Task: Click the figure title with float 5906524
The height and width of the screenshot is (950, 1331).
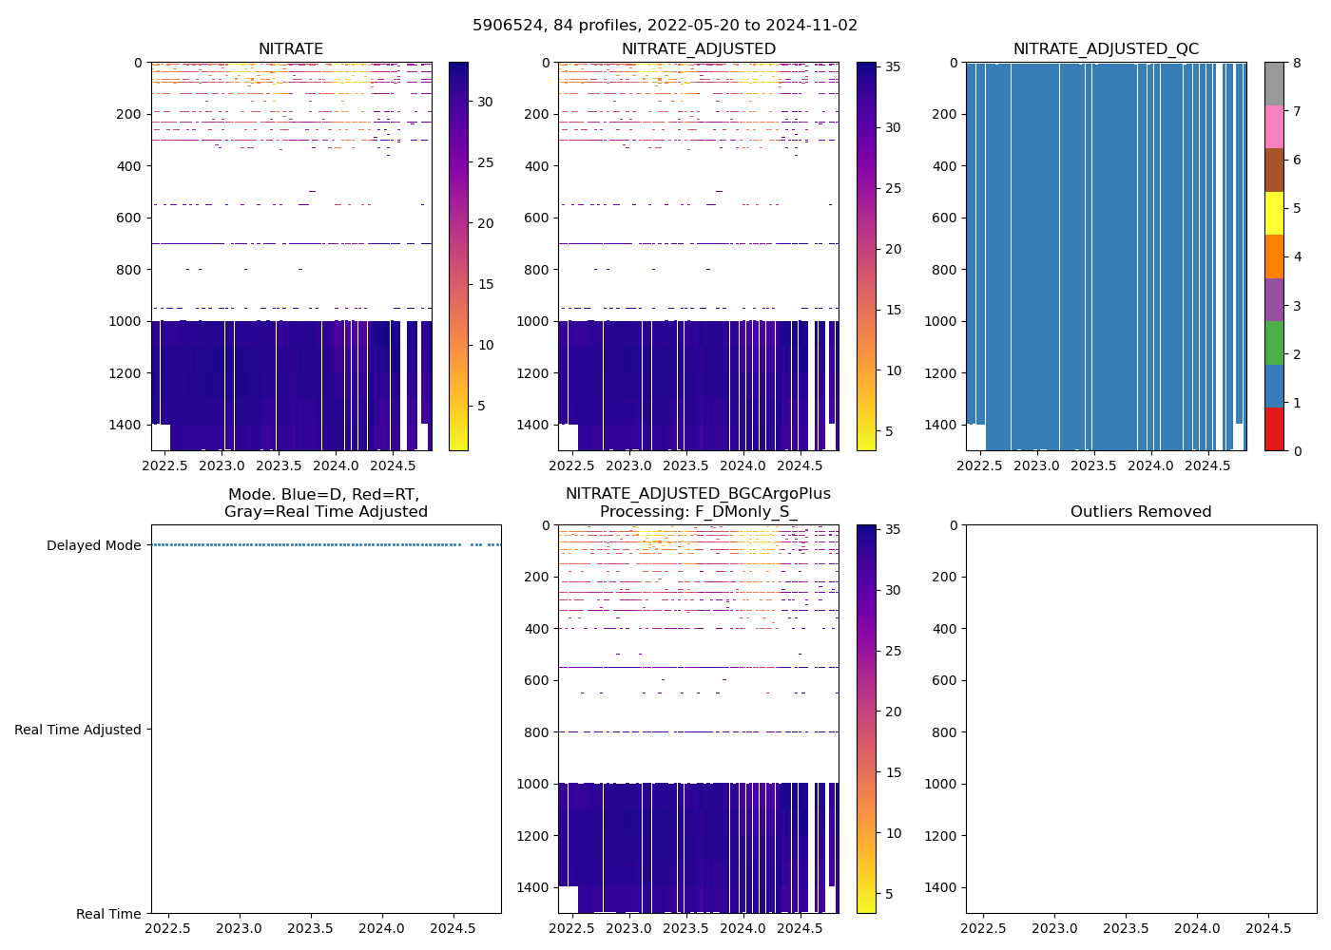Action: [x=665, y=26]
